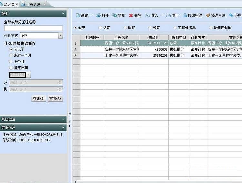This screenshot has height=183, width=242.
Task: Click the Open (打开) folder icon
Action: (x=98, y=15)
